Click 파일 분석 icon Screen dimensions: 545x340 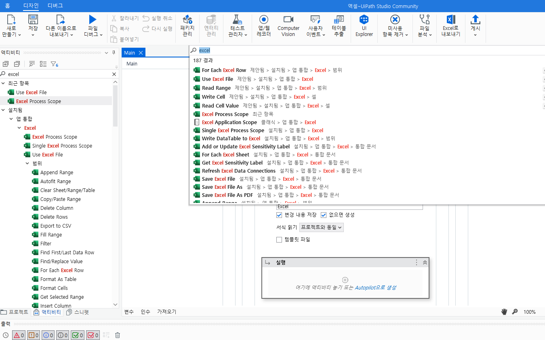coord(424,19)
